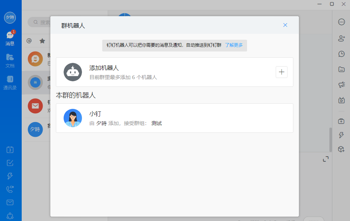The height and width of the screenshot is (221, 350).
Task: Open the 通讯录 contacts tab
Action: click(x=10, y=83)
